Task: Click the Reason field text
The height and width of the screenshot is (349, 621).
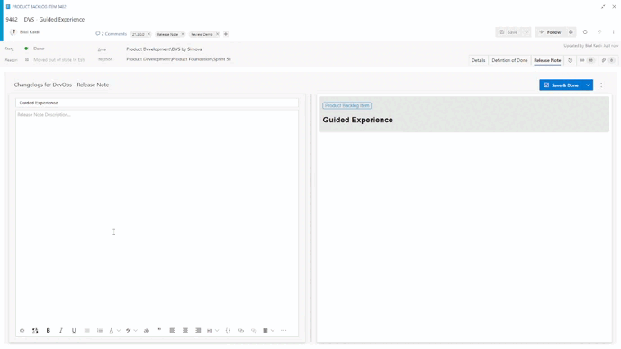Action: click(x=59, y=60)
